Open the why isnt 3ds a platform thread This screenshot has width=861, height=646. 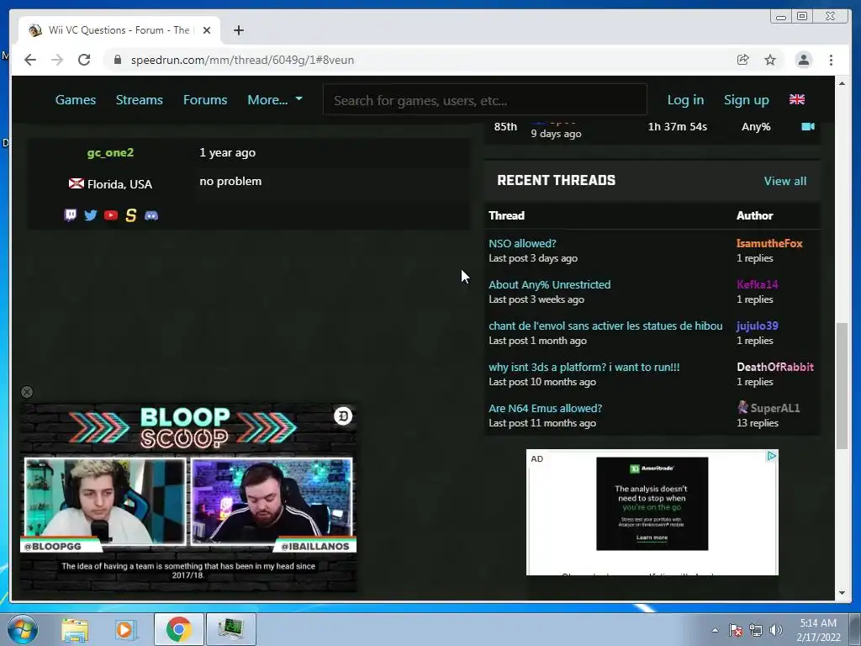point(584,367)
